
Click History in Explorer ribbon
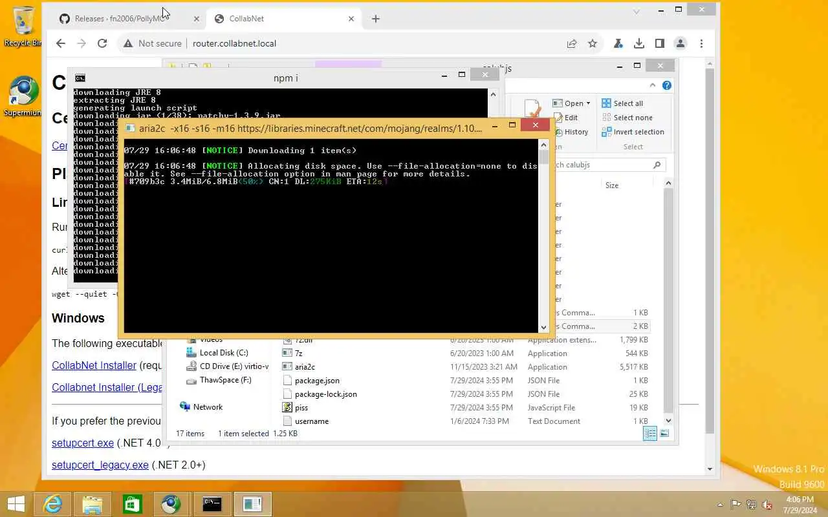tap(571, 132)
